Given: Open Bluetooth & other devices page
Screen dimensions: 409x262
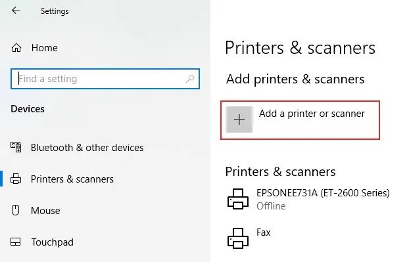Looking at the screenshot, I should click(87, 148).
